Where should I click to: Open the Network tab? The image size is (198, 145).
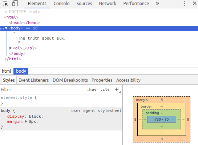[108, 4]
